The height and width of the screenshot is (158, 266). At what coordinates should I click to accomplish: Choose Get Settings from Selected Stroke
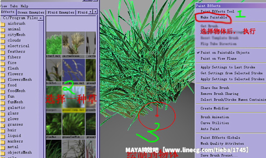pyautogui.click(x=232, y=73)
